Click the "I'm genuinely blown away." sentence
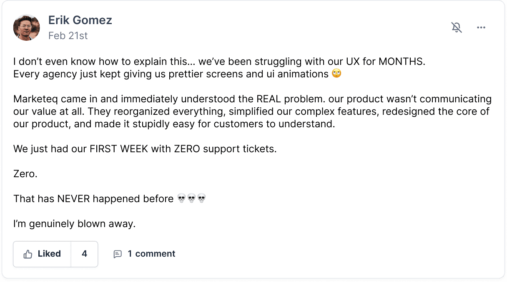The image size is (507, 282). click(75, 224)
